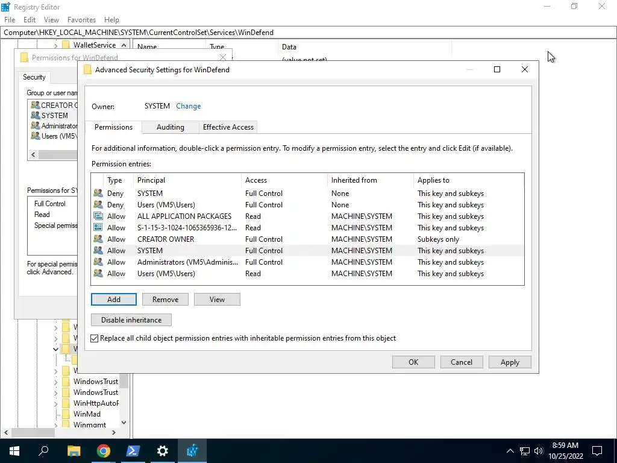Click the Applies to column header
Image resolution: width=617 pixels, height=463 pixels.
469,180
